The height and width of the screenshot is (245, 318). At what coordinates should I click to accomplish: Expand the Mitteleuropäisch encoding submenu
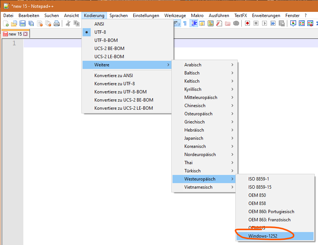pyautogui.click(x=204, y=97)
